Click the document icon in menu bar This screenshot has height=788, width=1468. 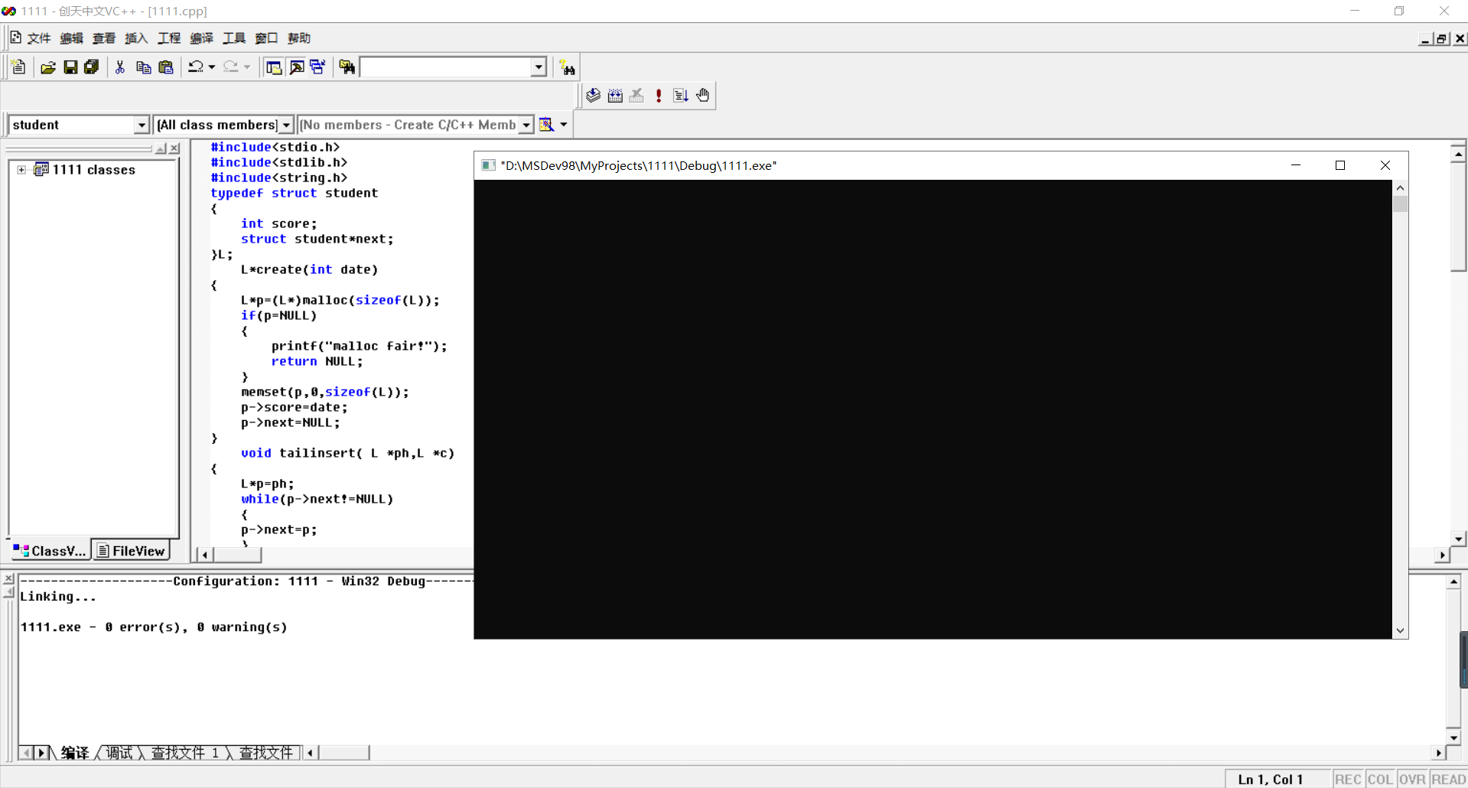tap(15, 37)
